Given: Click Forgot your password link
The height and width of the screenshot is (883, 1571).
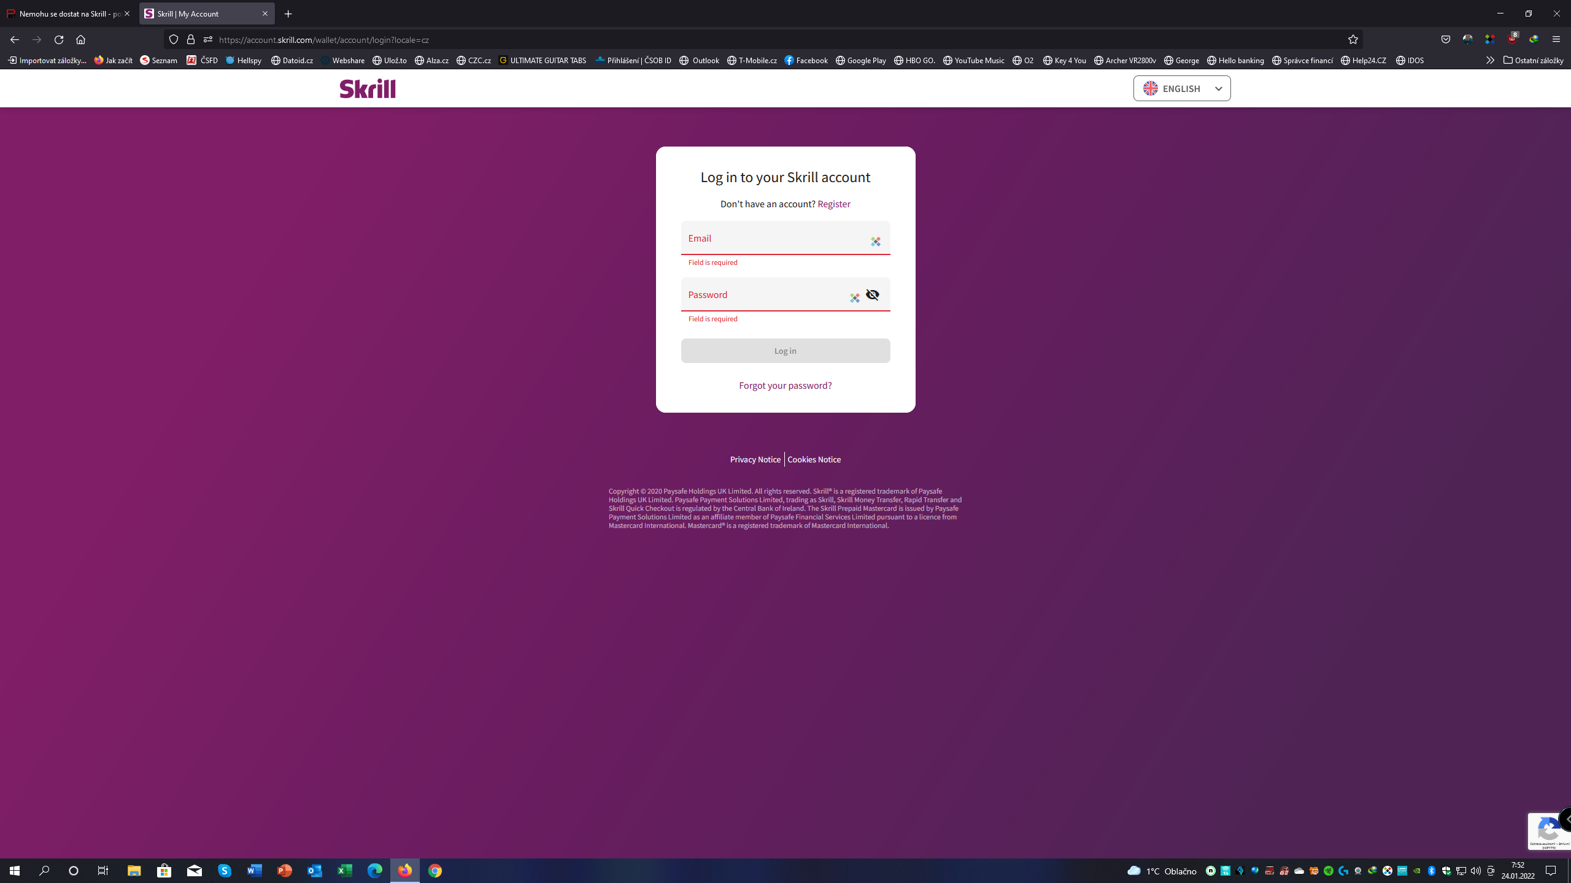Looking at the screenshot, I should (785, 385).
